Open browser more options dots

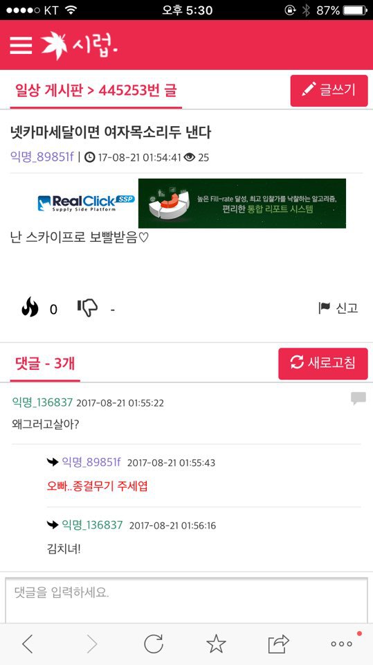pyautogui.click(x=342, y=644)
